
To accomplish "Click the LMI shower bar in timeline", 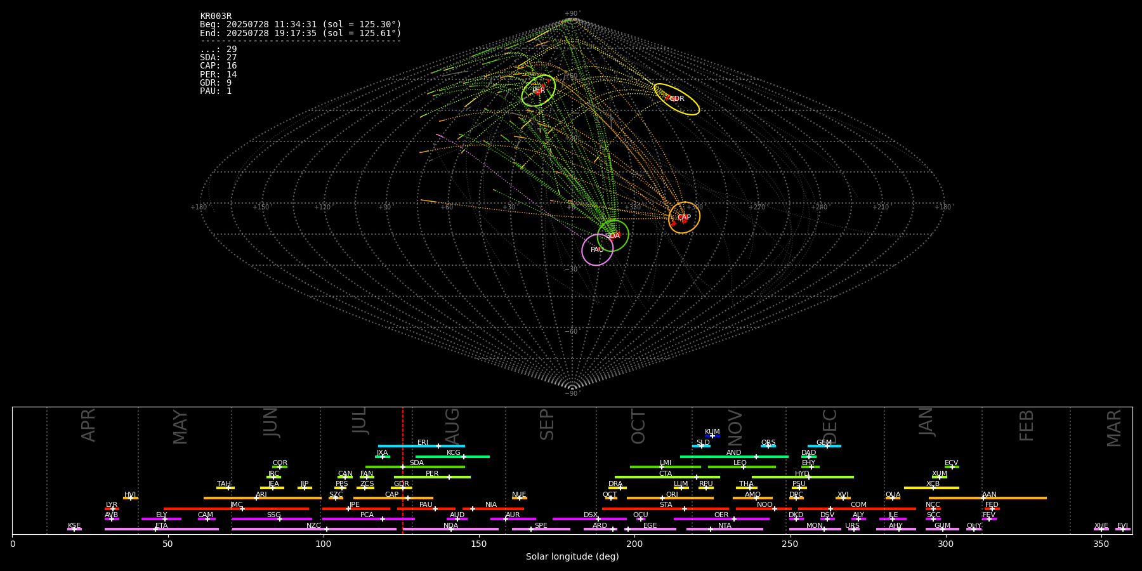I will [x=666, y=467].
